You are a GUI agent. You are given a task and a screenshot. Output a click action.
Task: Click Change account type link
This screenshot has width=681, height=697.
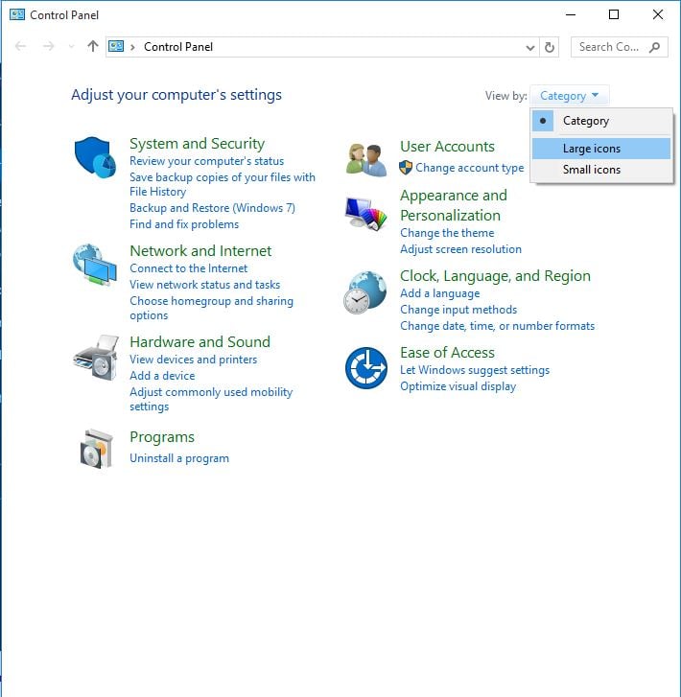click(470, 168)
